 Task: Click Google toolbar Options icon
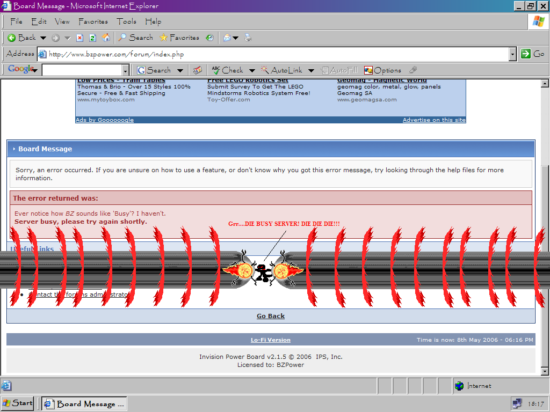coord(382,70)
